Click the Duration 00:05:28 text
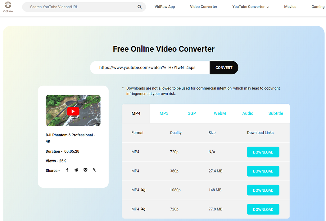Image resolution: width=326 pixels, height=221 pixels. pyautogui.click(x=62, y=151)
